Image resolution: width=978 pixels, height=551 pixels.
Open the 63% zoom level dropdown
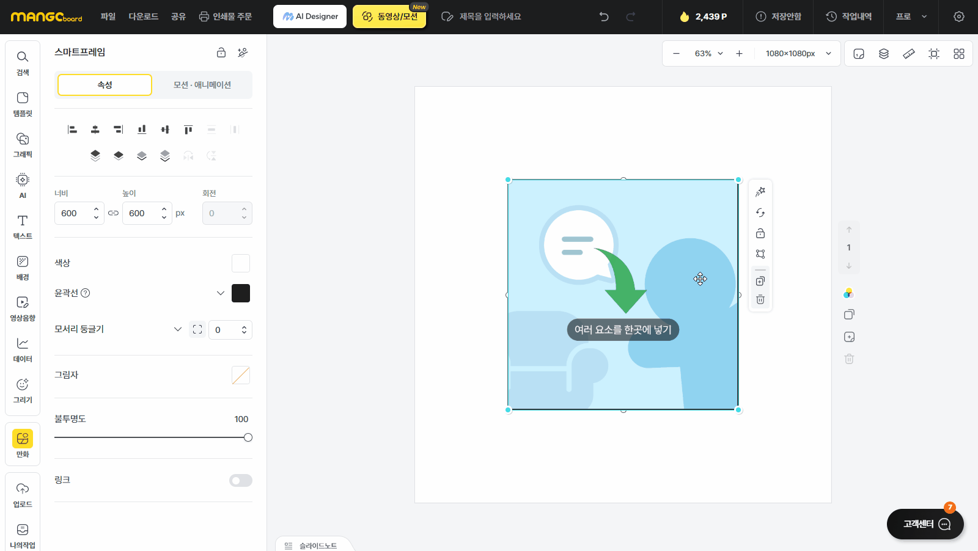(x=708, y=54)
